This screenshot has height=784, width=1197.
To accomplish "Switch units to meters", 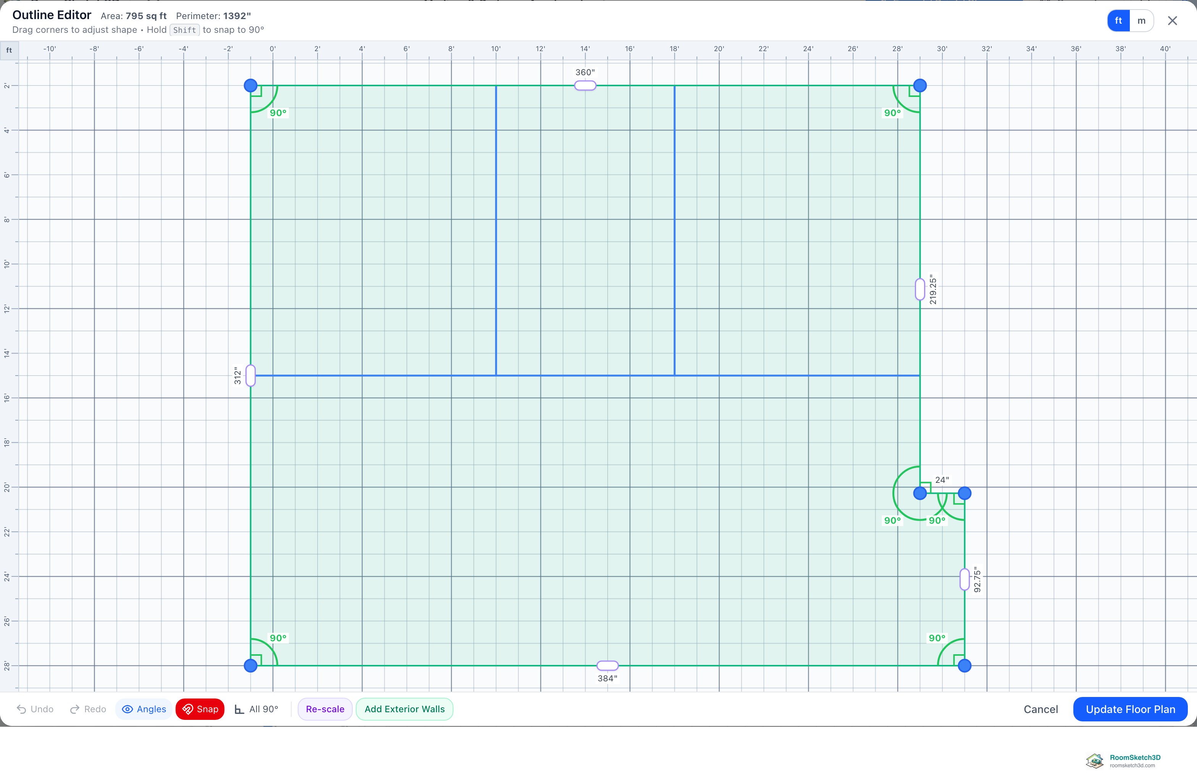I will 1141,21.
